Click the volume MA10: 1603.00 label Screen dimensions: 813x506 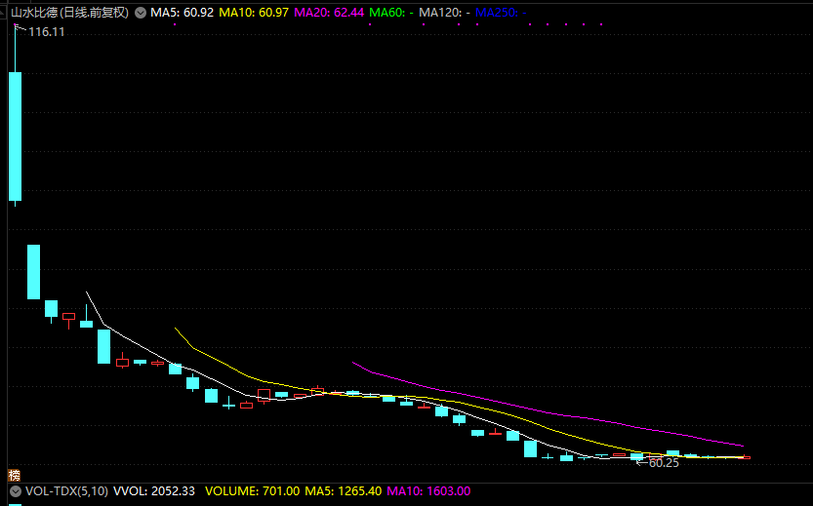tap(429, 491)
